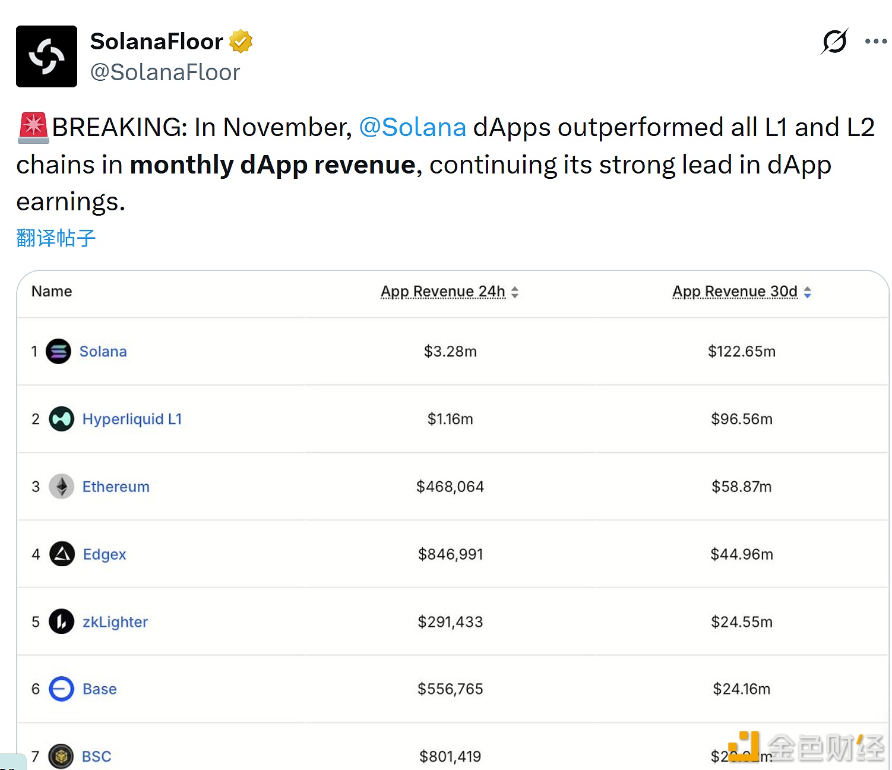Click the gold verified badge

(241, 42)
